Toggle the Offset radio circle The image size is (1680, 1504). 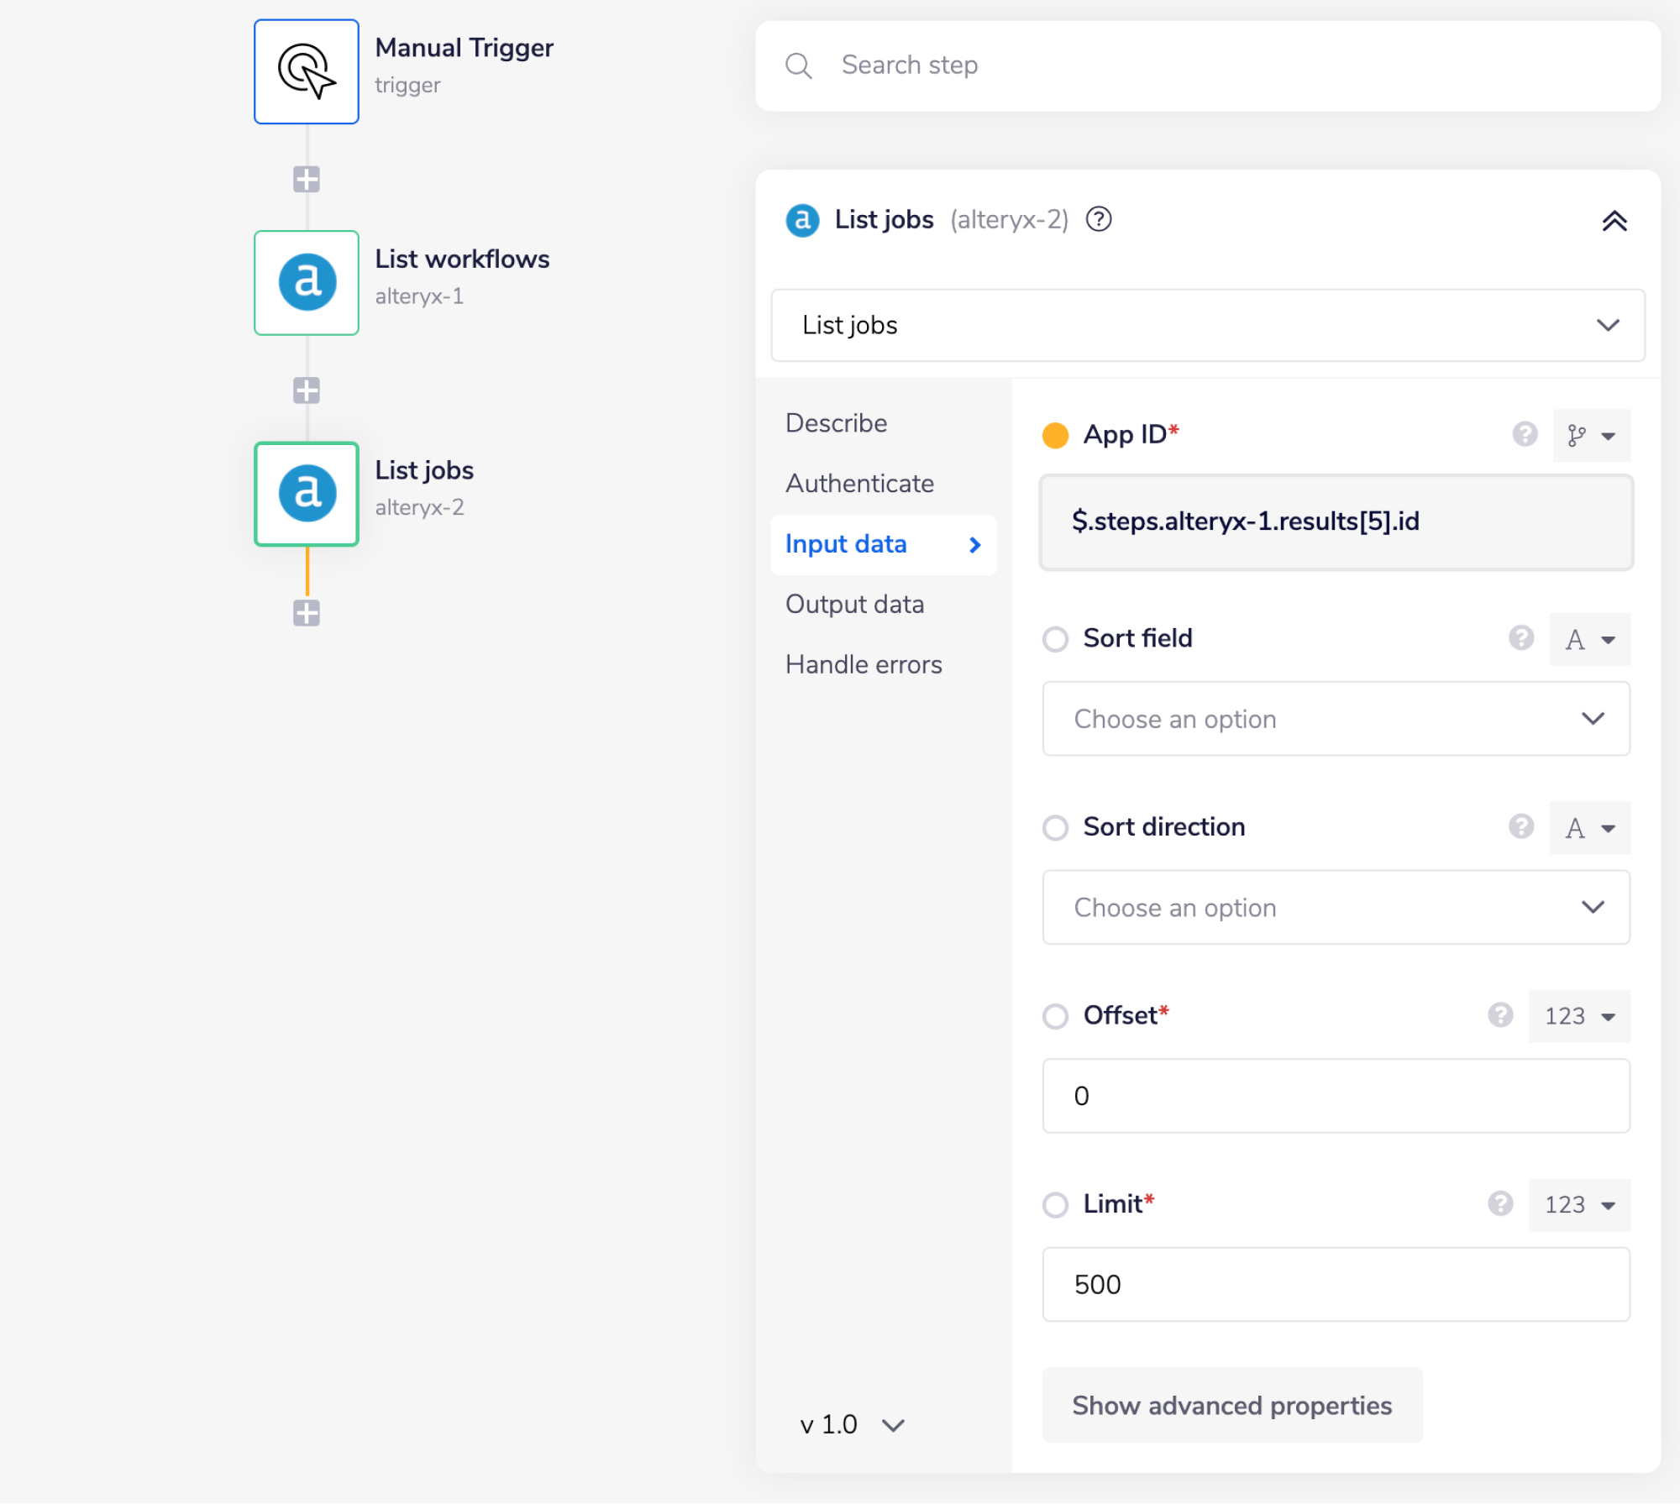[x=1055, y=1016]
